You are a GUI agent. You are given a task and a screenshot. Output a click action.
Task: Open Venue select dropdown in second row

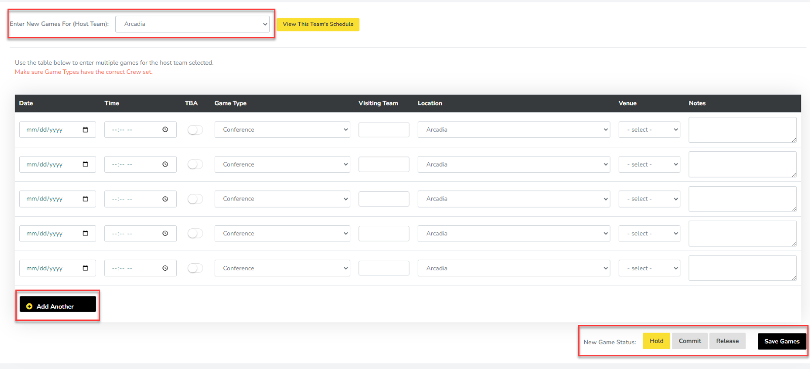tap(649, 165)
